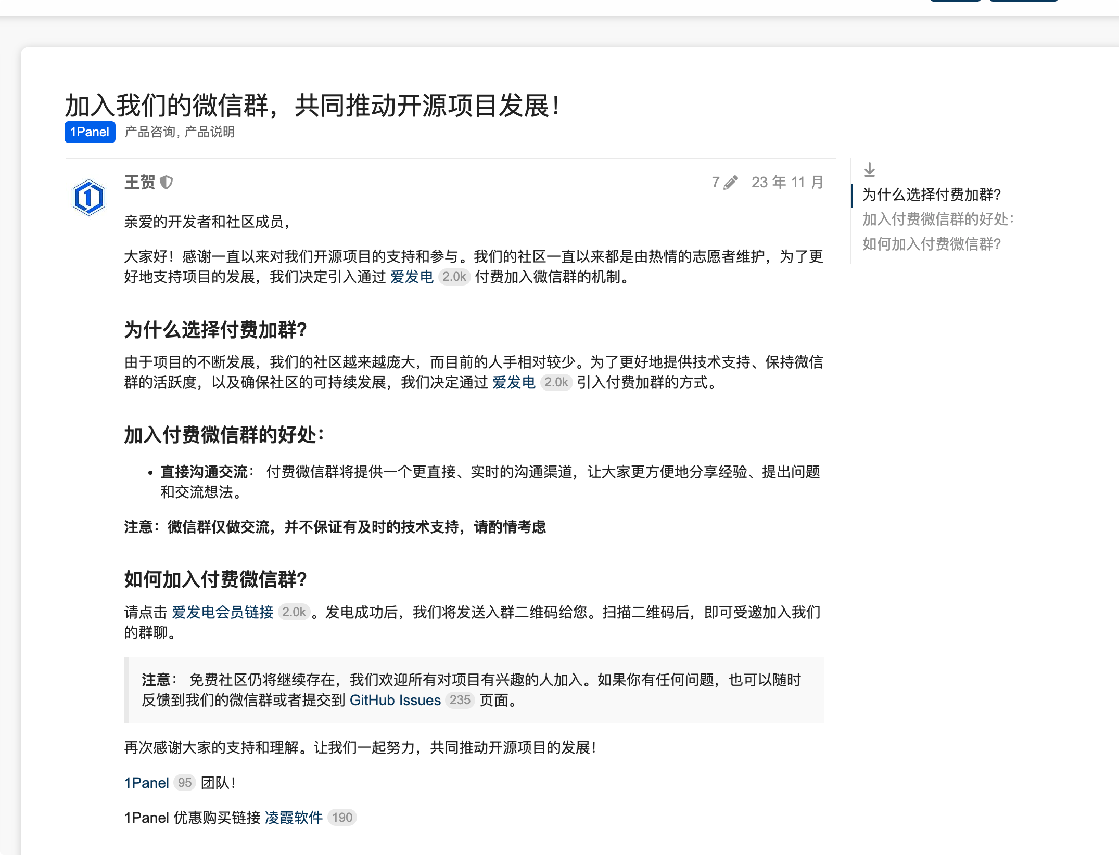Go to 如何加入付费微信群? in sidebar outline
Viewport: 1119px width, 855px height.
[x=932, y=244]
